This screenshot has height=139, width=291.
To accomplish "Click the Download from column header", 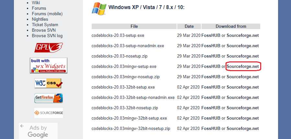I will 231,26.
